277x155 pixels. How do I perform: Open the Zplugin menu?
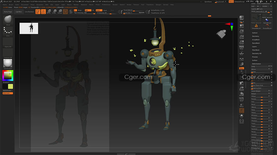158,5
